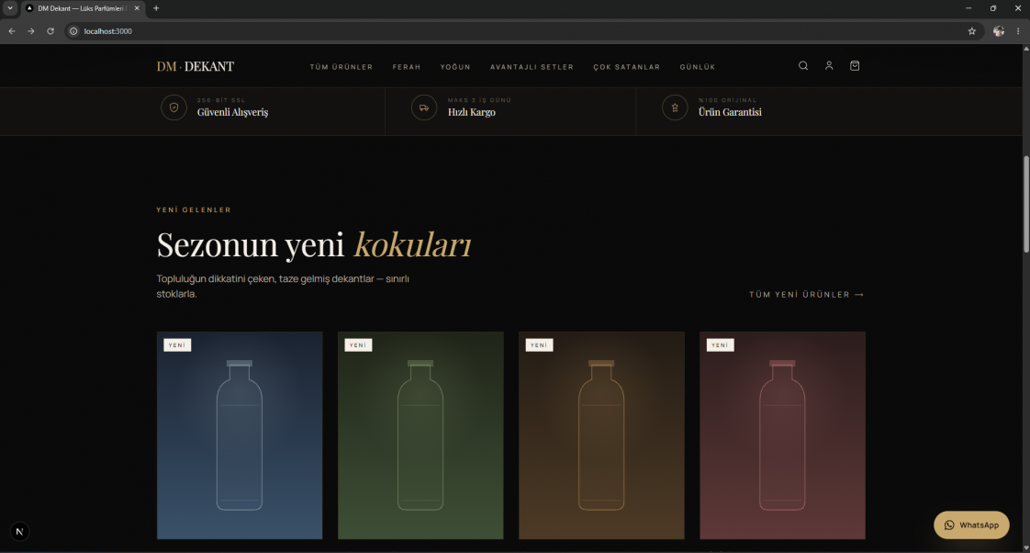Viewport: 1030px width, 553px height.
Task: Click the page vertical scrollbar thumb
Action: point(1026,204)
